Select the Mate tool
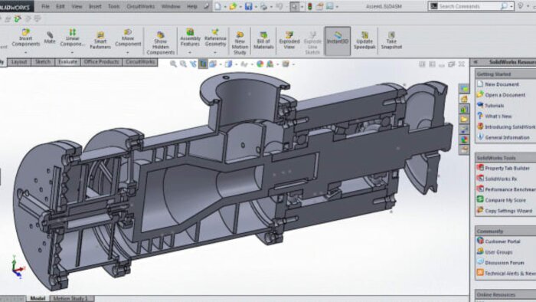The width and height of the screenshot is (536, 302). point(50,38)
